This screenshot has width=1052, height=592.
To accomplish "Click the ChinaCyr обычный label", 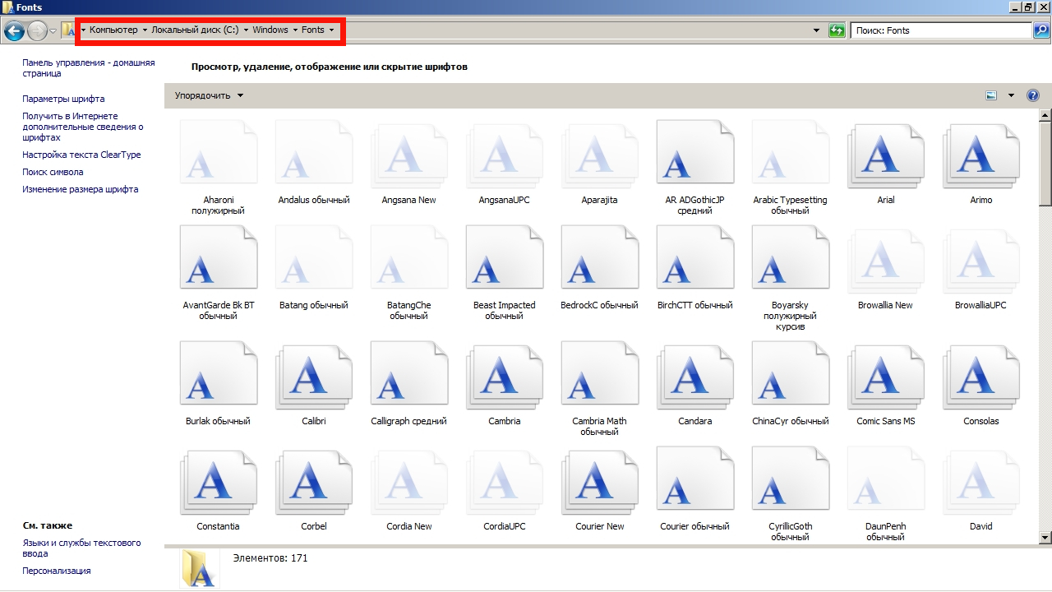I will tap(790, 421).
